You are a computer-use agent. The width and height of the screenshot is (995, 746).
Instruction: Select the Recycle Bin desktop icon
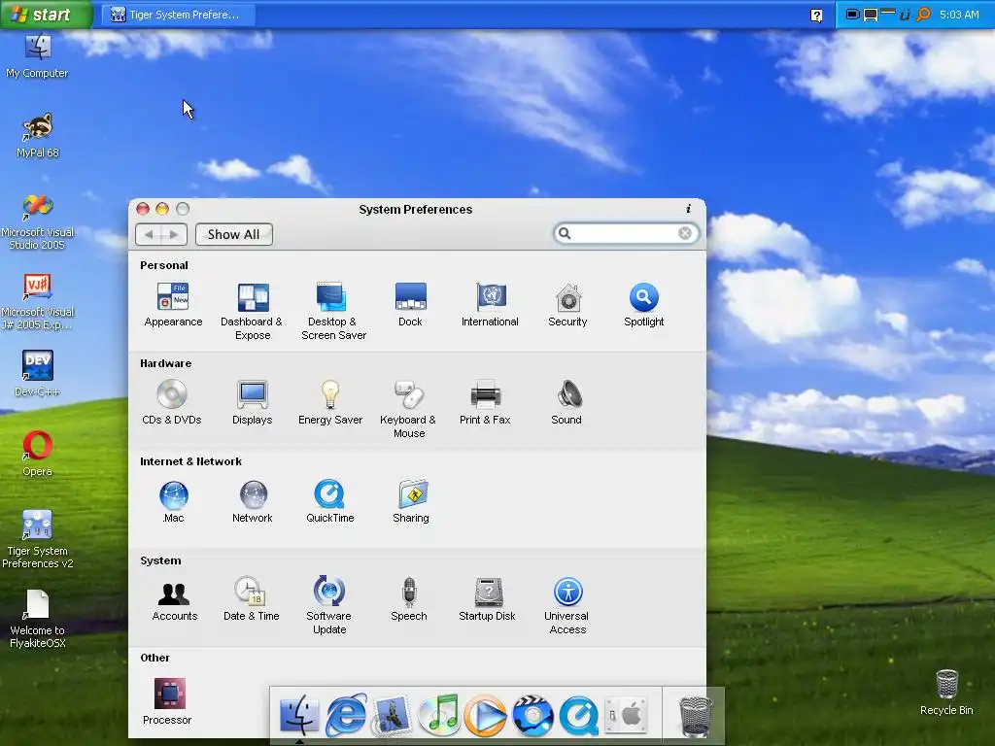pyautogui.click(x=946, y=693)
